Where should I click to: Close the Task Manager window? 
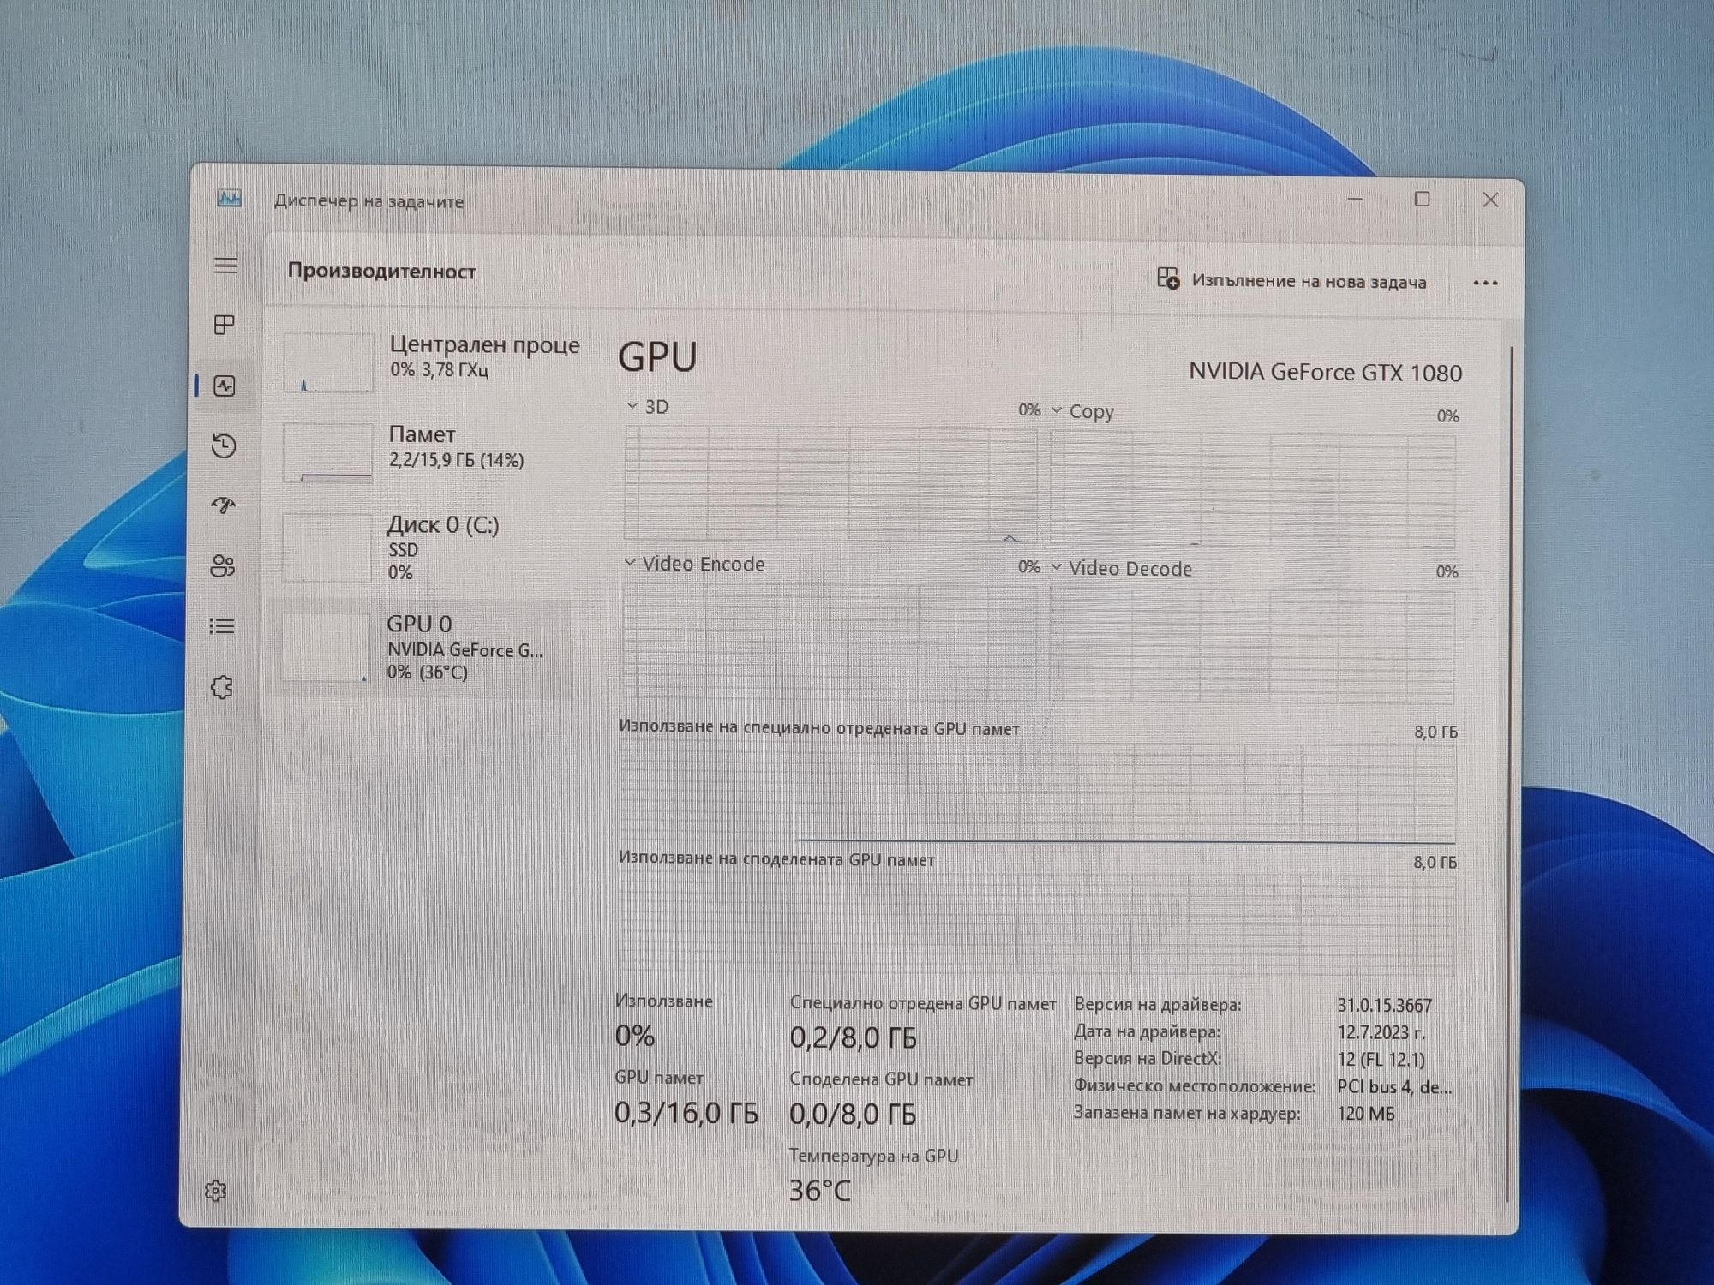pyautogui.click(x=1490, y=200)
